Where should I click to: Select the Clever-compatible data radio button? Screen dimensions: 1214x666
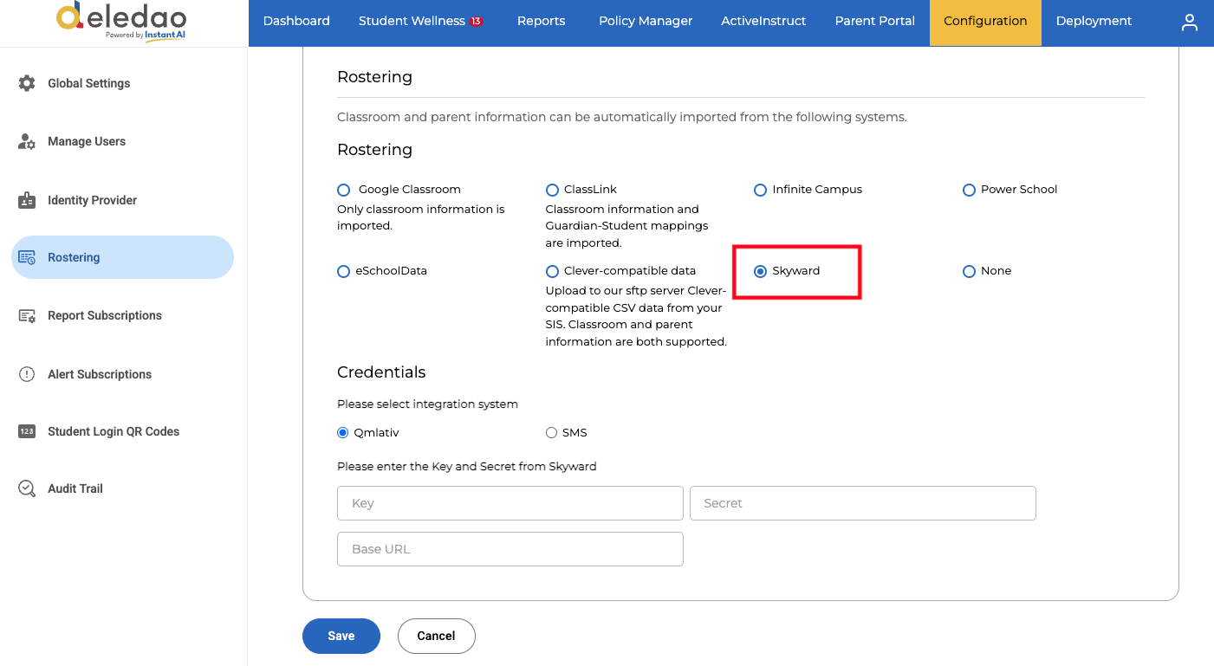552,271
